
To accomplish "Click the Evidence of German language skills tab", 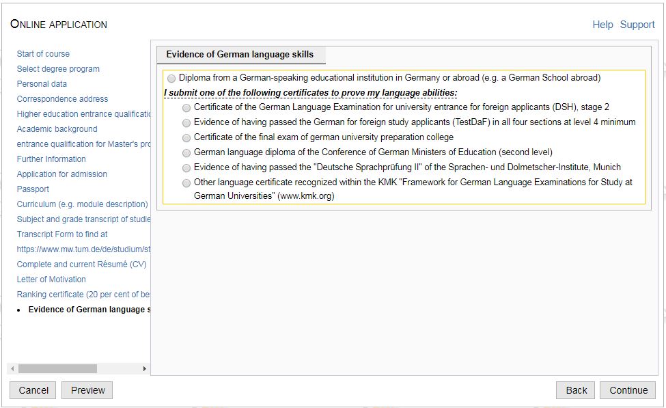I will click(x=240, y=55).
